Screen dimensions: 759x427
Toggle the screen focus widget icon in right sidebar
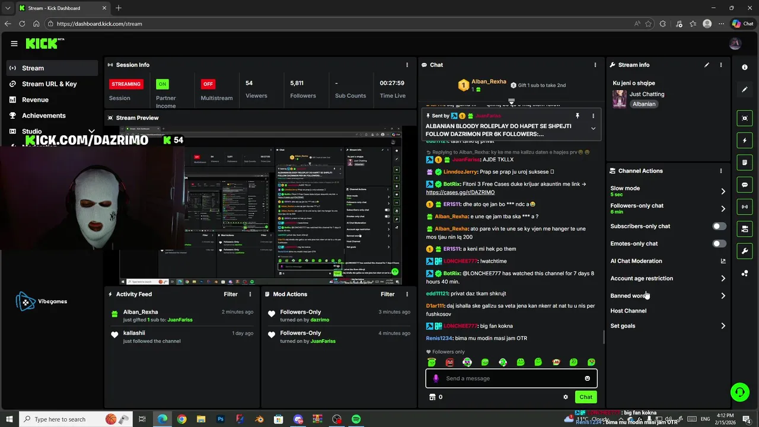(745, 118)
